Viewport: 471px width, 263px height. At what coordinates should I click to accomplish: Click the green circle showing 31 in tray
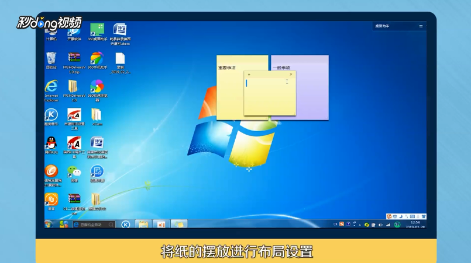pos(397,225)
